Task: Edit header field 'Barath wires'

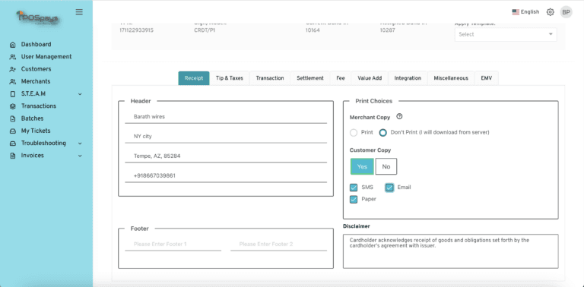Action: 226,117
